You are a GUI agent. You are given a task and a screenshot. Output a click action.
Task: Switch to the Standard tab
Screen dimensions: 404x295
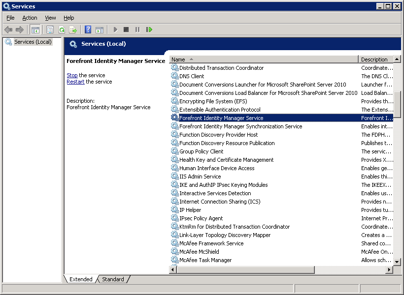[113, 279]
